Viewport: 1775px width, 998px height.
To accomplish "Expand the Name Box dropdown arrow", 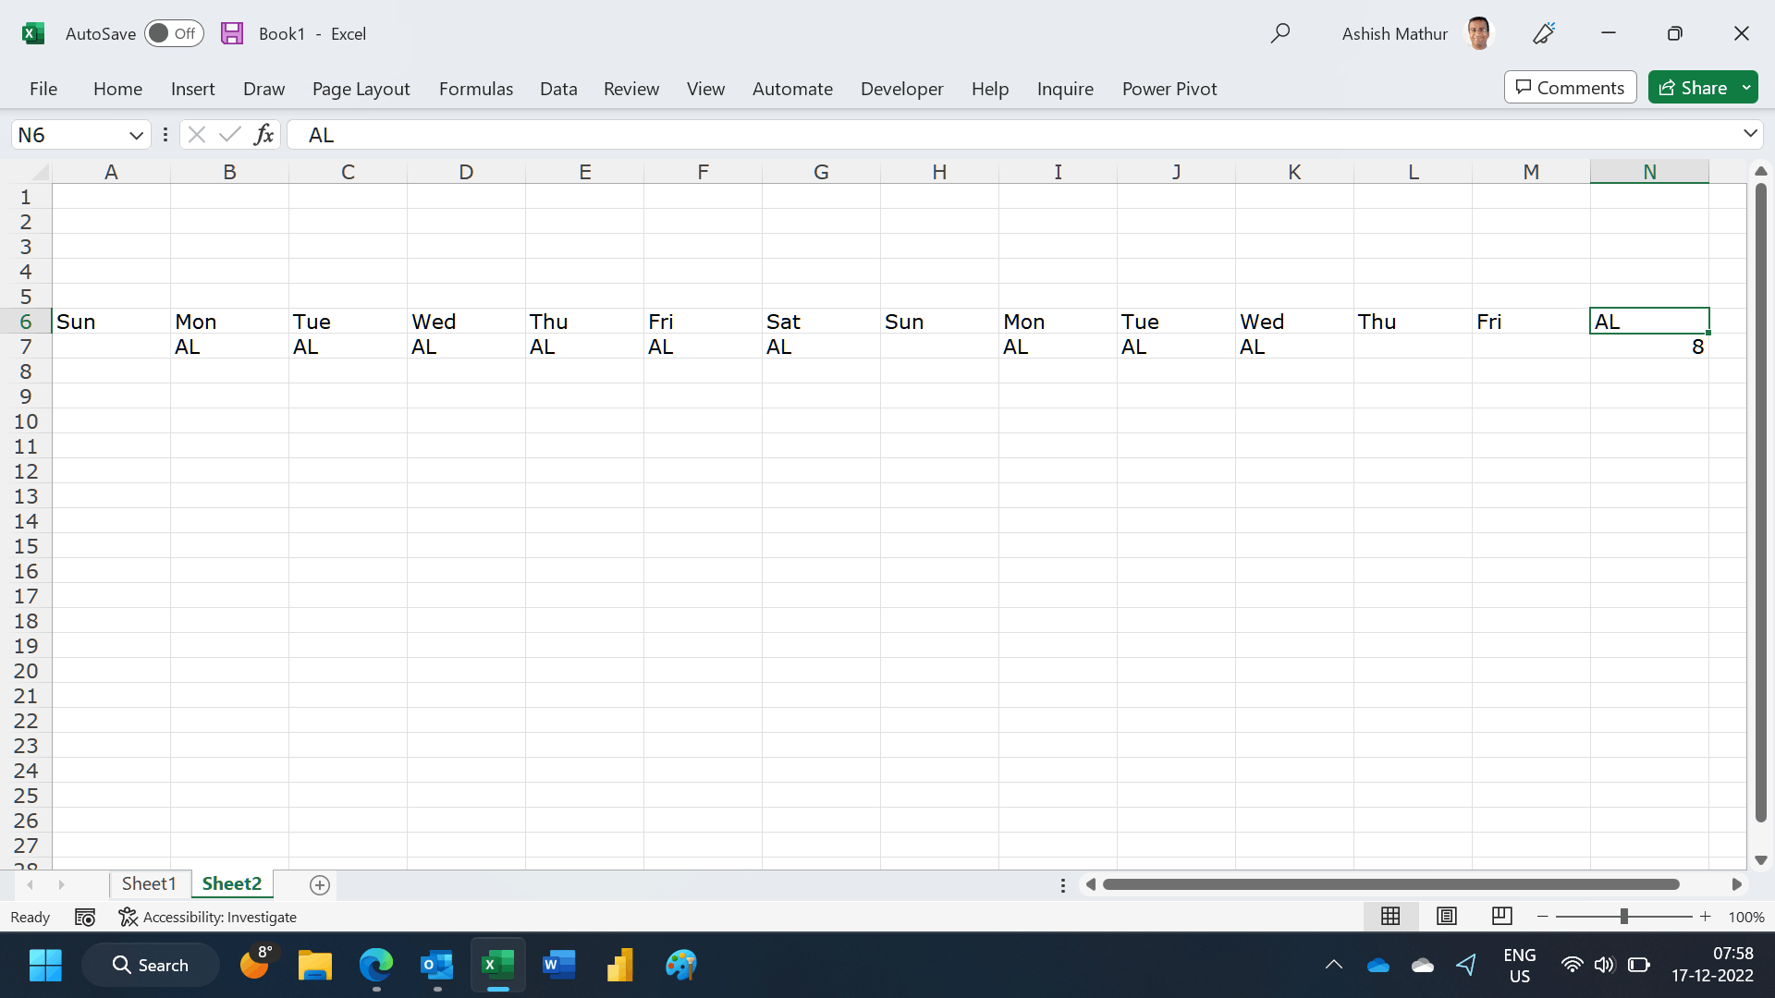I will (x=136, y=135).
